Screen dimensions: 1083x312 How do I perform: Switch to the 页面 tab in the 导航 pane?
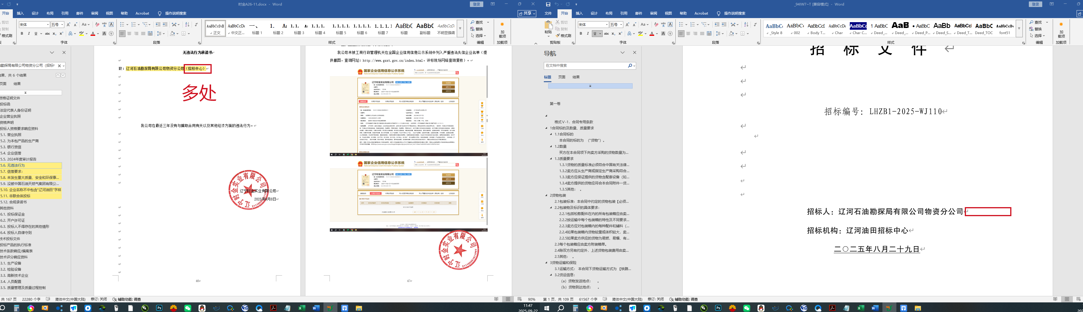(562, 77)
